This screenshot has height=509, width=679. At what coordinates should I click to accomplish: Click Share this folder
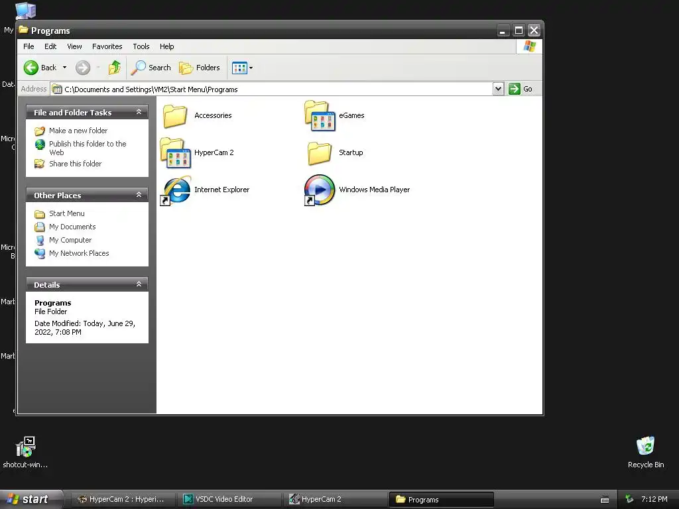click(76, 164)
